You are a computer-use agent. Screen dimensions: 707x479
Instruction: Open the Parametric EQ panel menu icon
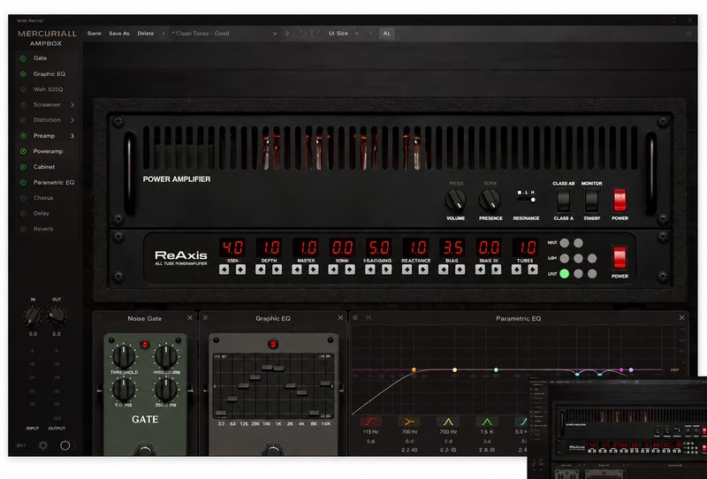click(355, 318)
